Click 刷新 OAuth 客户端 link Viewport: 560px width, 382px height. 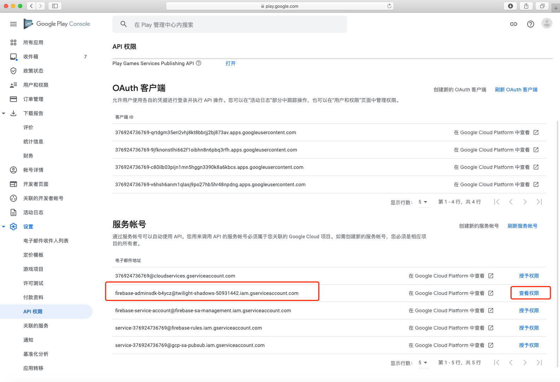tap(516, 90)
